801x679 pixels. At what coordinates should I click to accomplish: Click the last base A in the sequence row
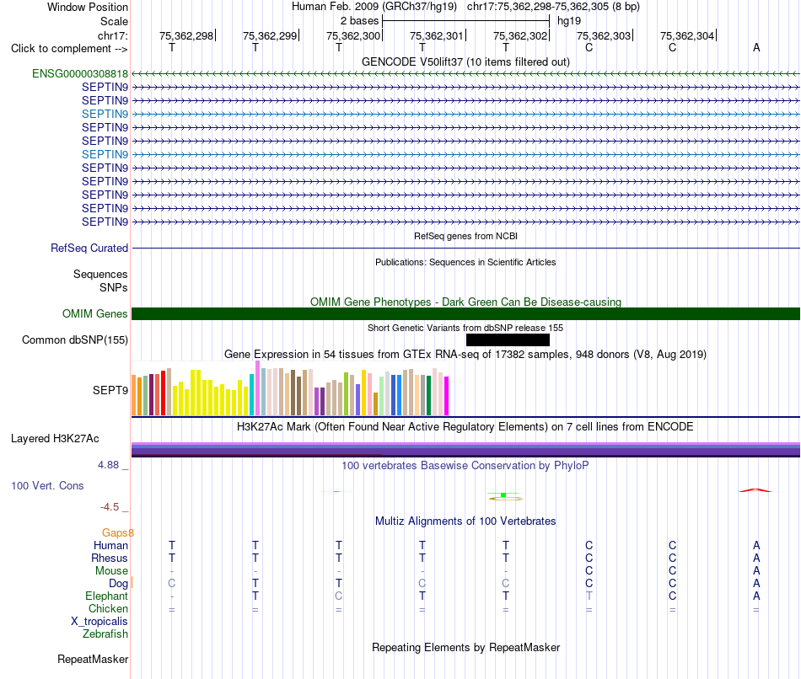(756, 47)
